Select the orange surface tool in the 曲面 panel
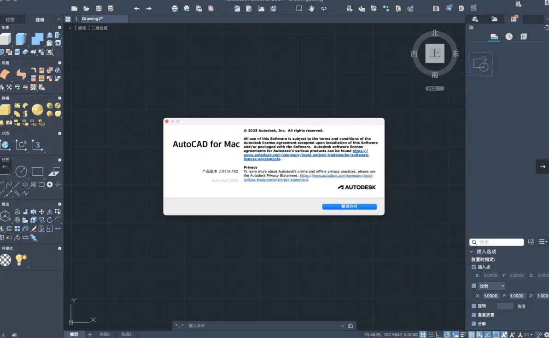The width and height of the screenshot is (549, 338). 5,74
